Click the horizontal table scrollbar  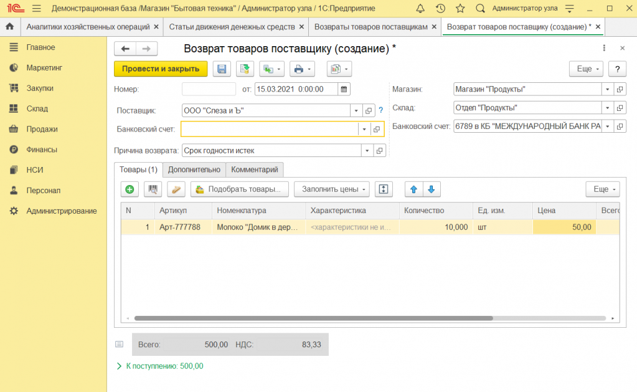[x=311, y=318]
